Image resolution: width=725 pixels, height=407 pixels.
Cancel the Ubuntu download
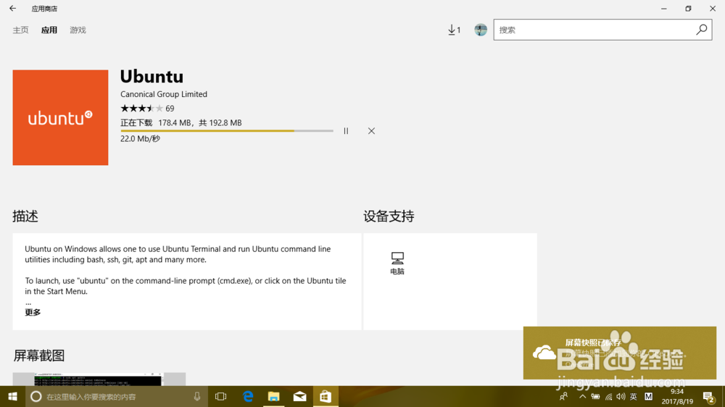tap(371, 131)
